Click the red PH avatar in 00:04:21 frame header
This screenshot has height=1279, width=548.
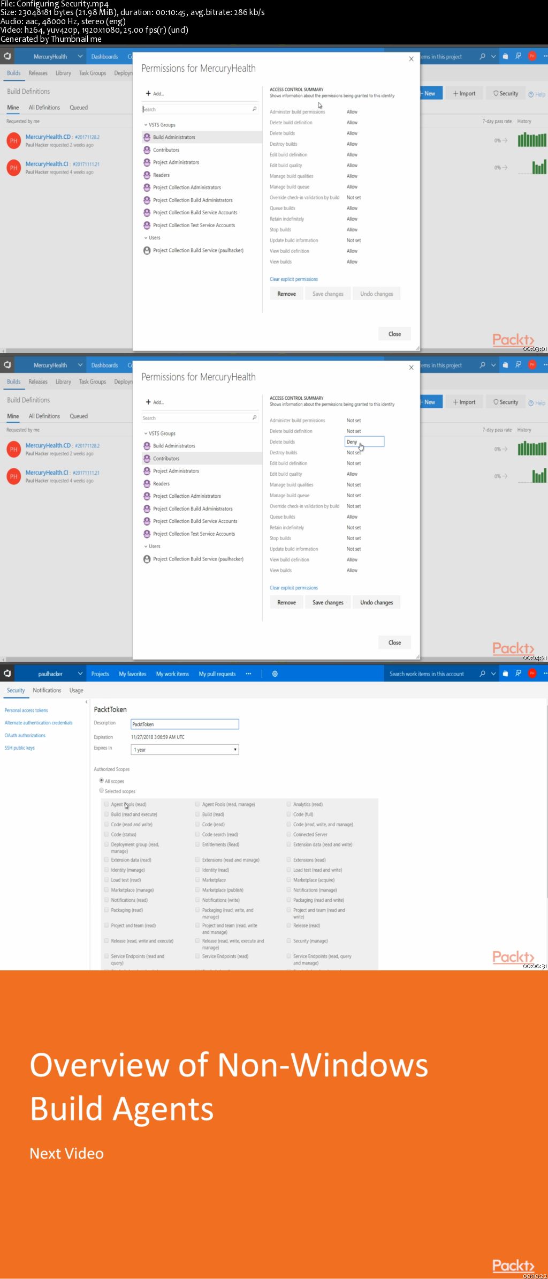pos(532,365)
